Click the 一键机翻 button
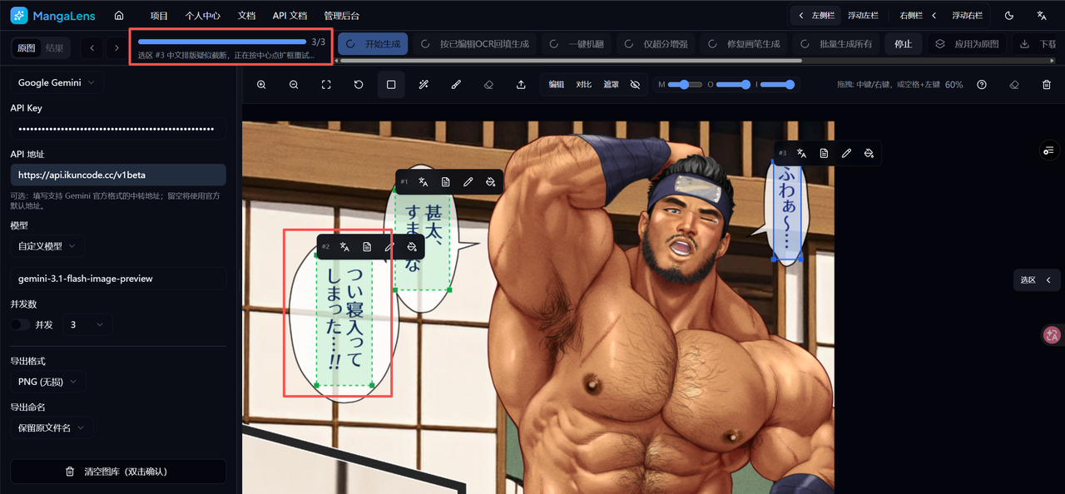 (x=577, y=44)
